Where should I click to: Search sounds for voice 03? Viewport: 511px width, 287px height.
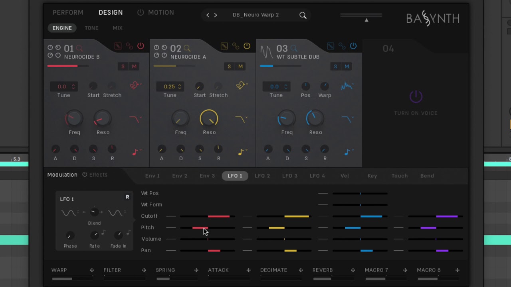point(293,48)
